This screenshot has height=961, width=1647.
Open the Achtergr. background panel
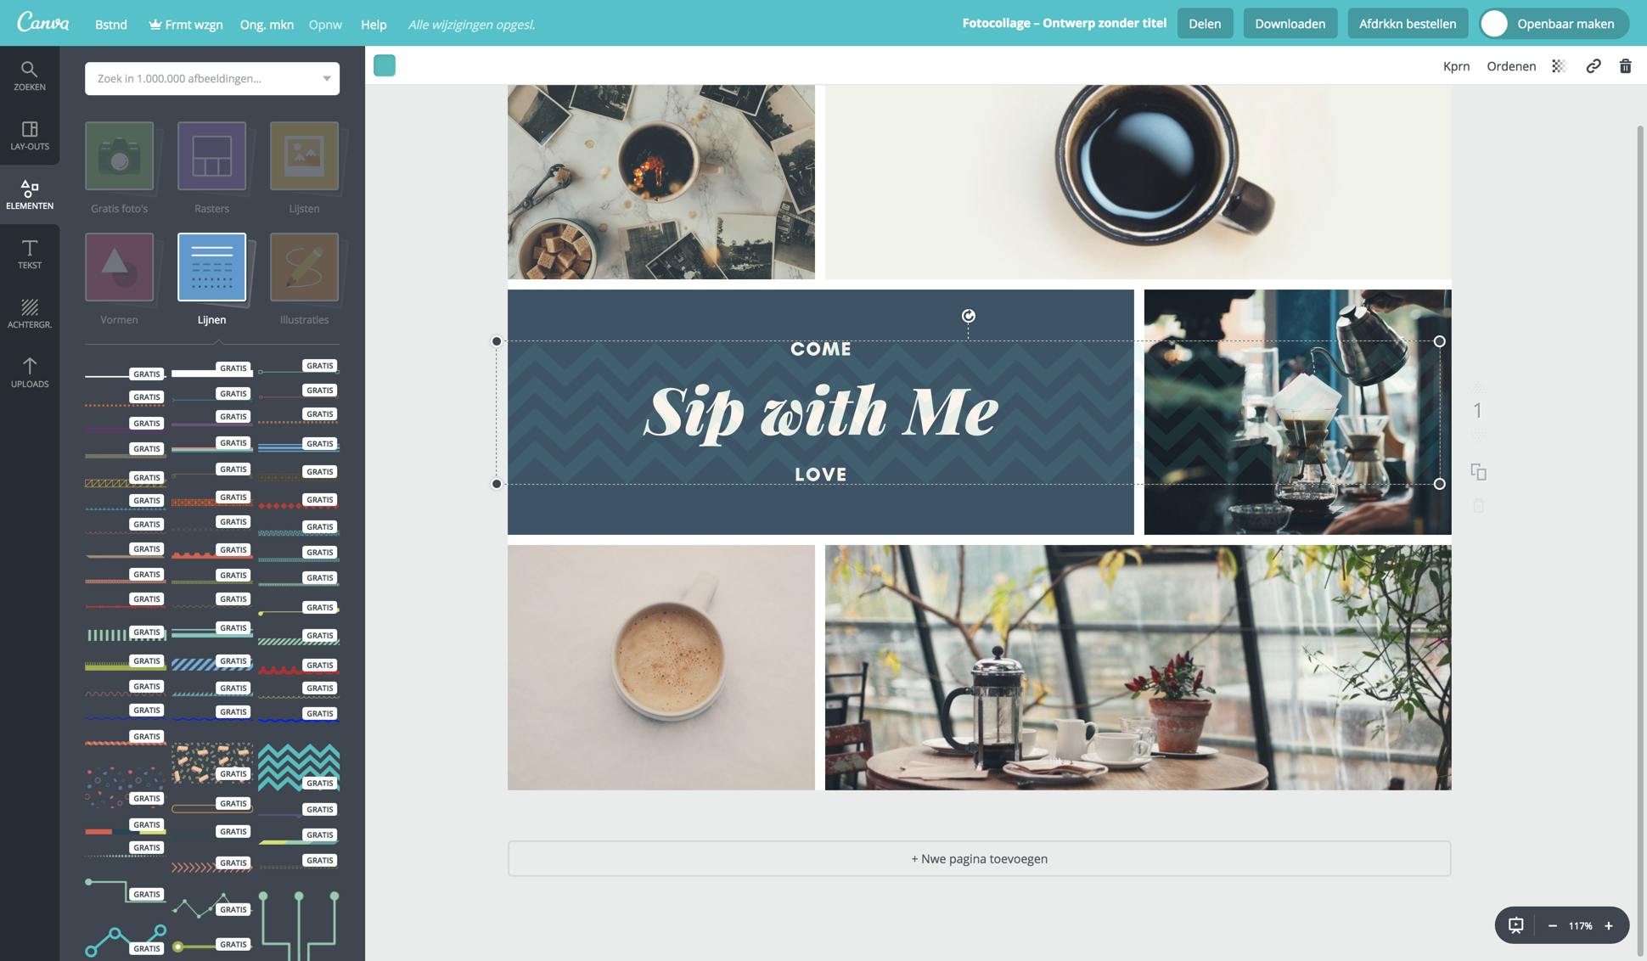tap(29, 313)
